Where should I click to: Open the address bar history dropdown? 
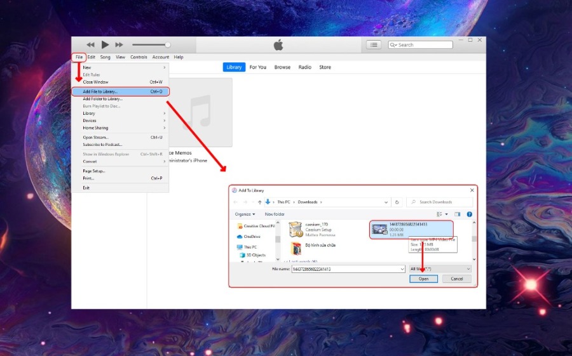(x=386, y=202)
